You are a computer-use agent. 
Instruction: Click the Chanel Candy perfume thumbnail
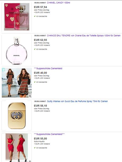coord(17,17)
